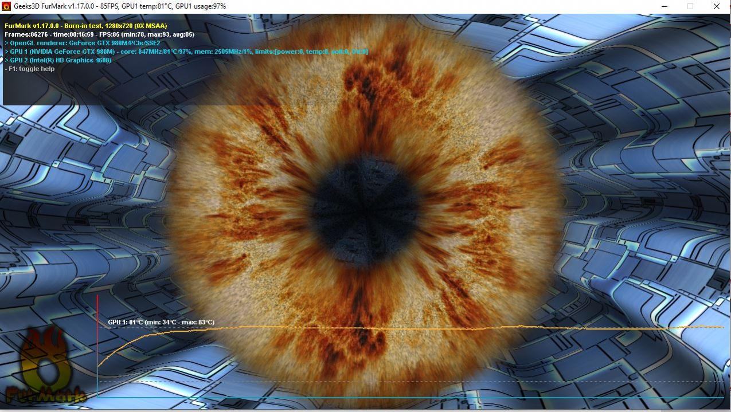Screen dimensions: 731x412
Task: Click the 'GPU 1: 81°C (min: 34°C - max: 83°C)' label
Action: (x=161, y=322)
